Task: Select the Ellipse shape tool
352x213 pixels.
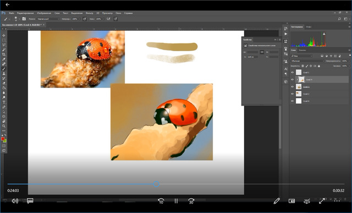Action: point(4,116)
